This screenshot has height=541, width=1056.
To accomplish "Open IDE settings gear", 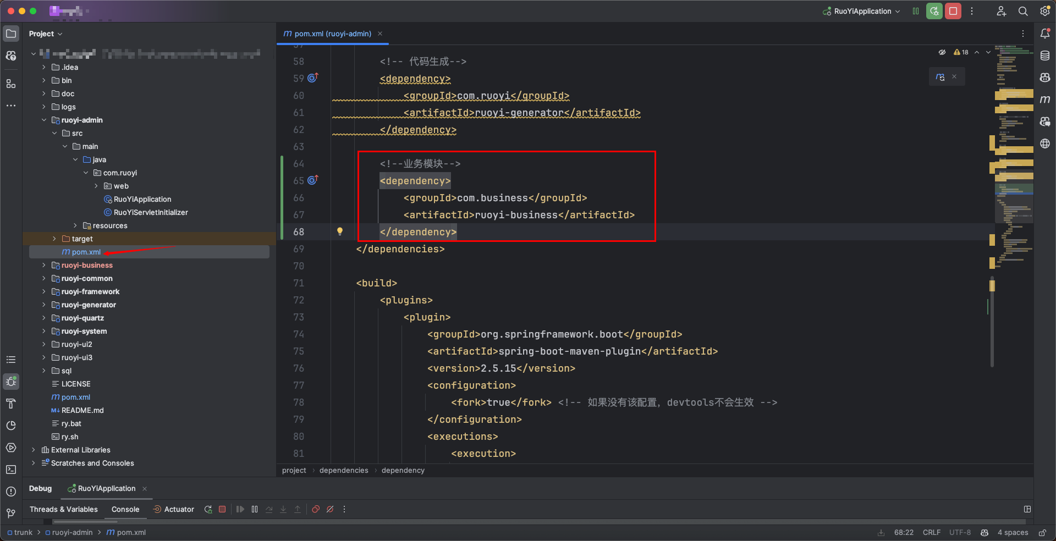I will point(1045,11).
